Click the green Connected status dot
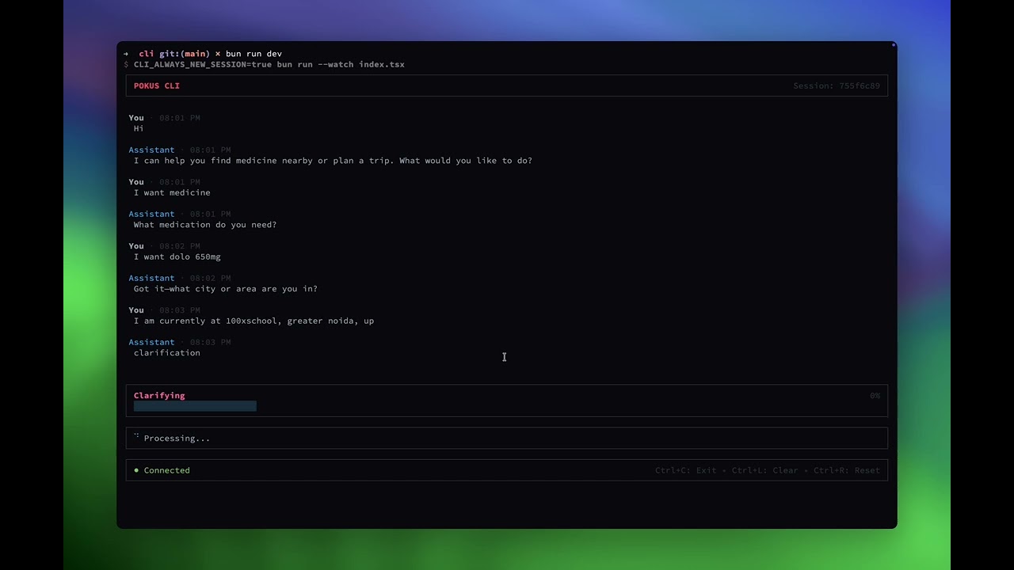The image size is (1014, 570). [136, 470]
